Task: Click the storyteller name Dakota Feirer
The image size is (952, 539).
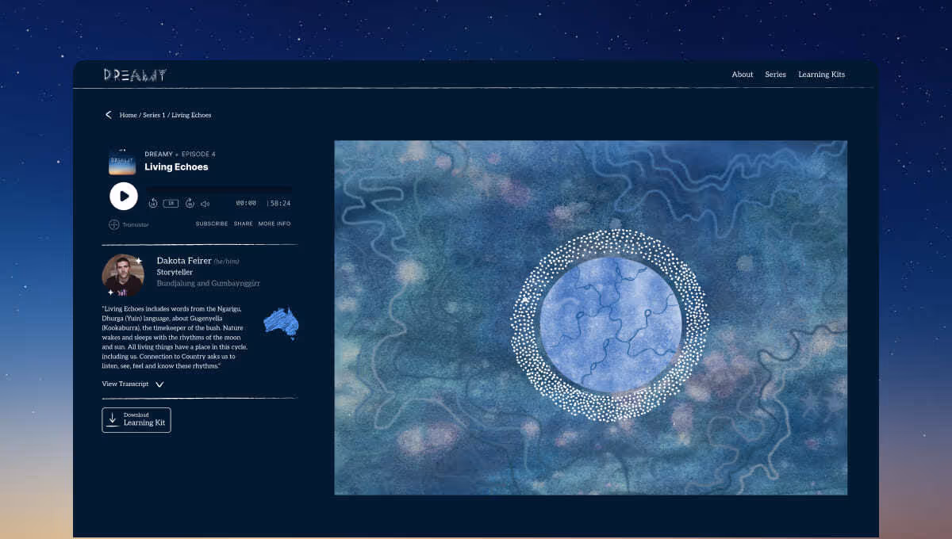Action: (183, 261)
